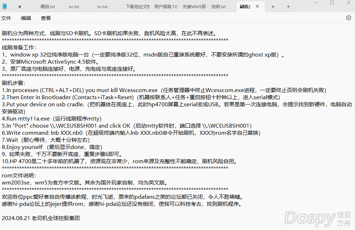Click the line '5.In "Port" choose \\.\WCEUSBSH001'
Screen dimensions: 355x230
point(127,126)
